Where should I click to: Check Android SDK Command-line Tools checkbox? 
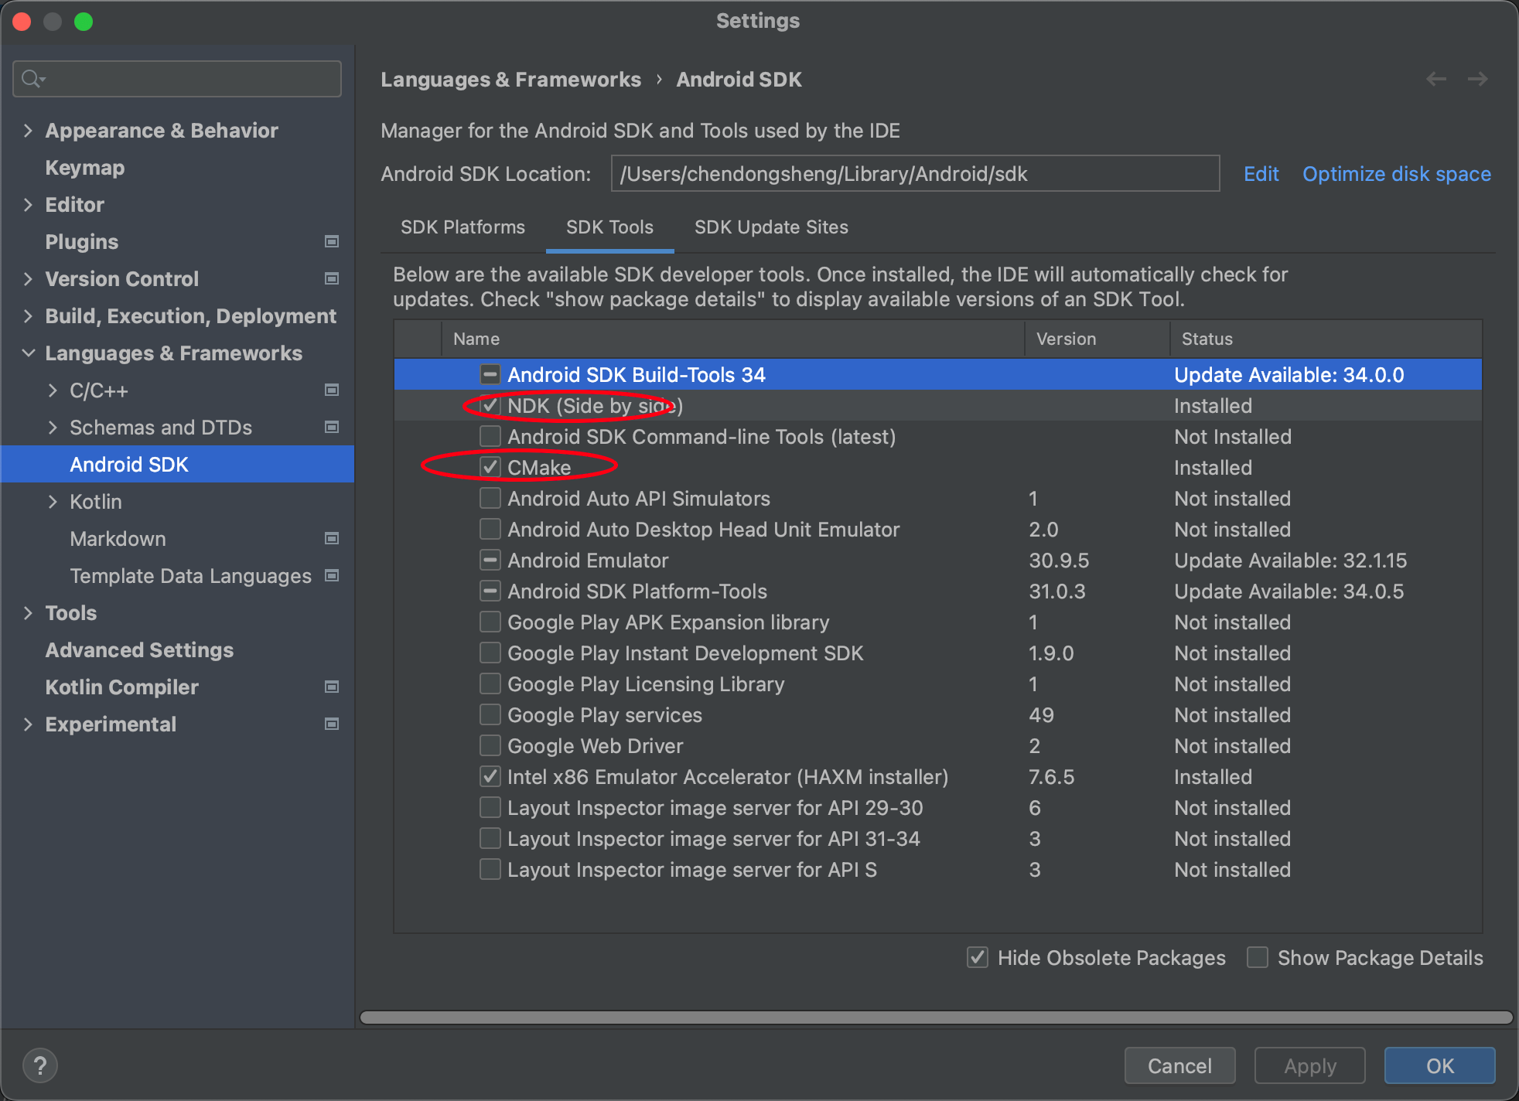pos(490,437)
